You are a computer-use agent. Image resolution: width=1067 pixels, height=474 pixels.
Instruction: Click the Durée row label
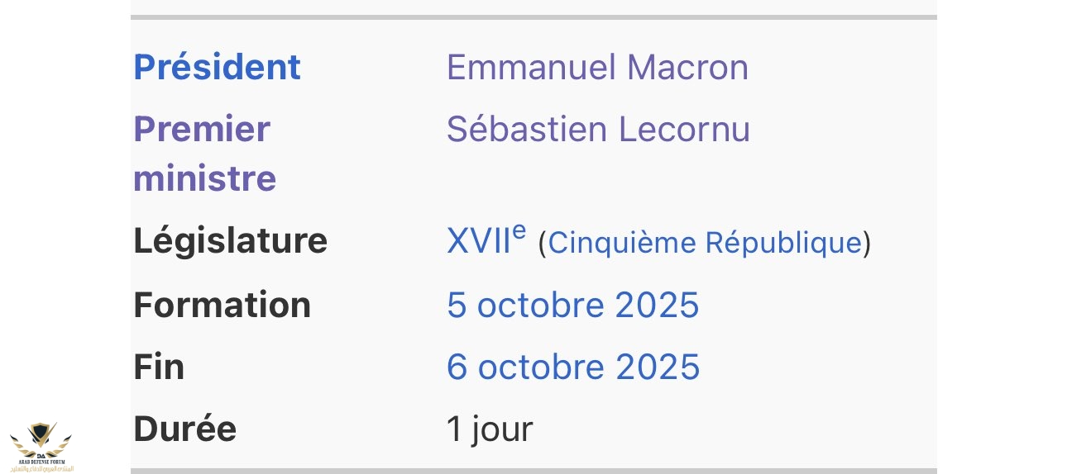tap(184, 429)
